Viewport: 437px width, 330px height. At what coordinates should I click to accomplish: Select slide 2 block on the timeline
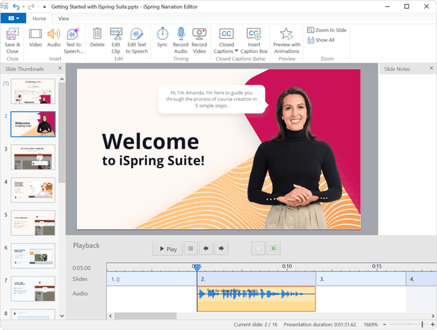(257, 279)
